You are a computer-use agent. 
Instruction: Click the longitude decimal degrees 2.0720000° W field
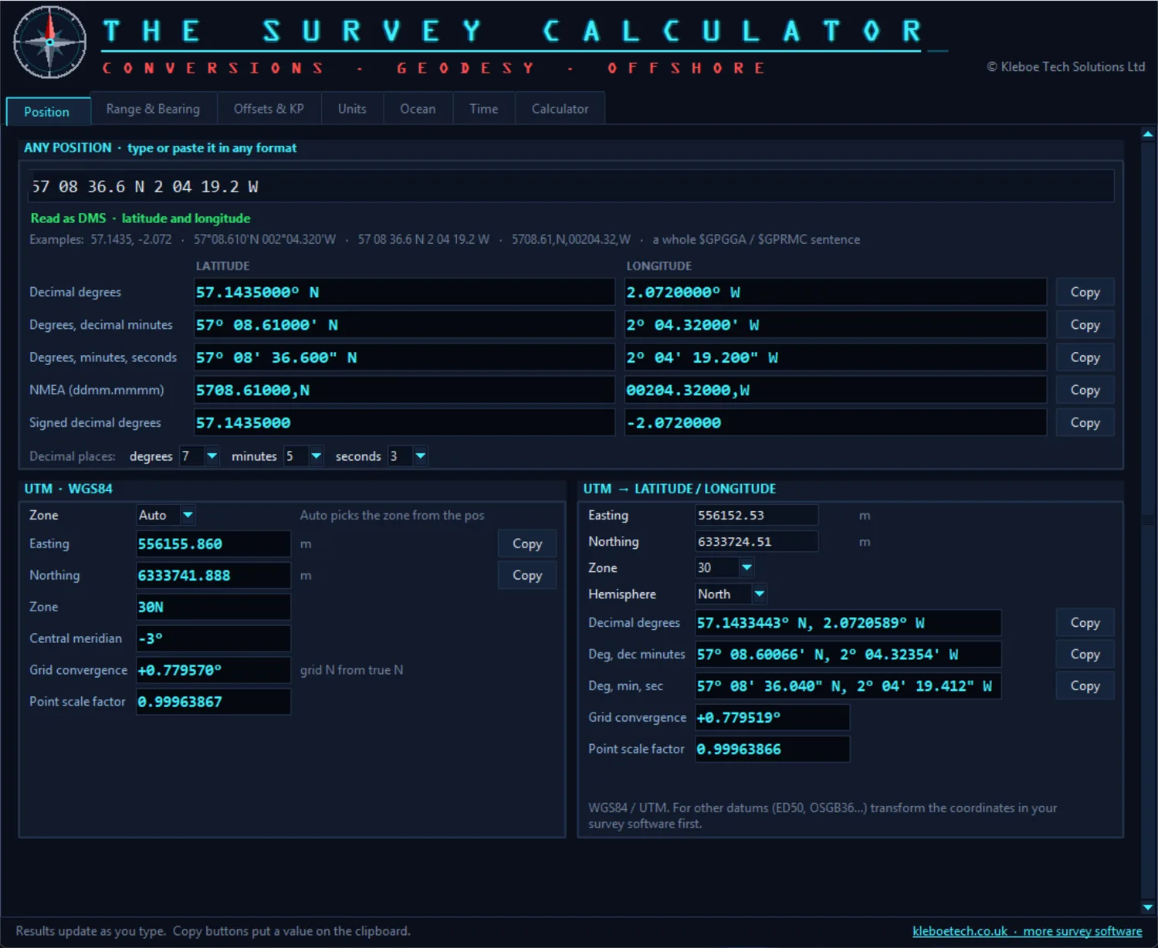click(835, 293)
